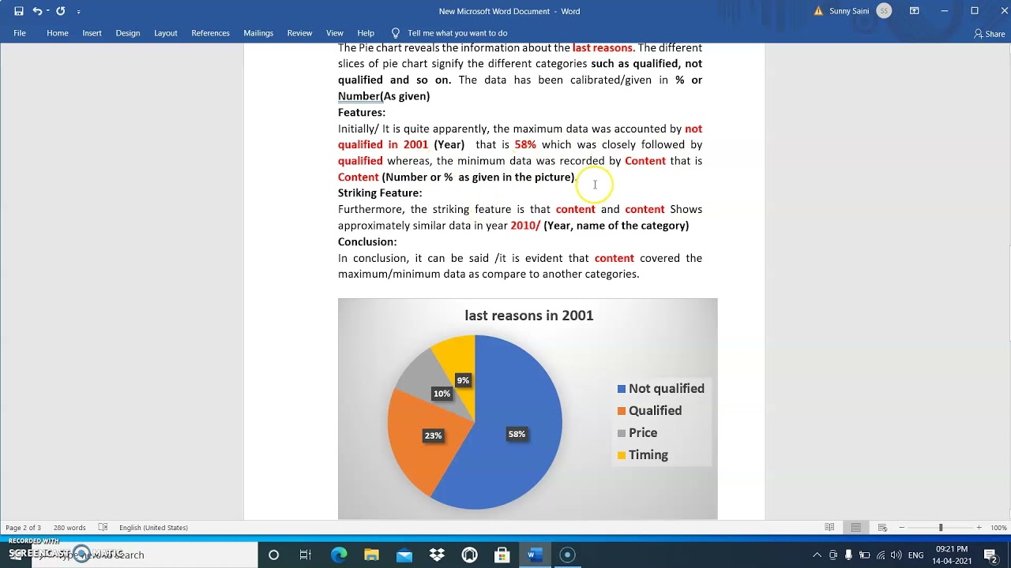Open Task View in taskbar
1011x568 pixels.
(x=306, y=555)
